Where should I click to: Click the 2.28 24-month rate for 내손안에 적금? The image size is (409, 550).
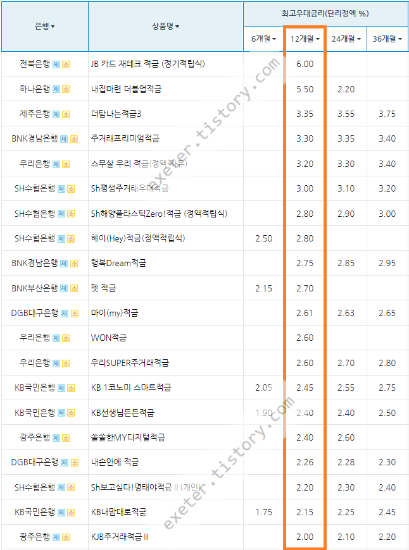pos(346,463)
